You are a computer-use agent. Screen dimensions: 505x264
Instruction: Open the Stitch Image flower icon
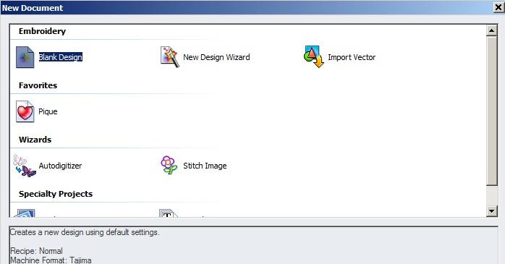click(169, 165)
